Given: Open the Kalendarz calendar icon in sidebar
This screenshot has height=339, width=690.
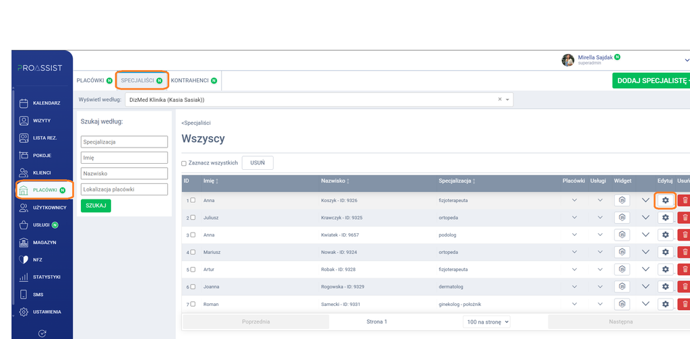Looking at the screenshot, I should pyautogui.click(x=24, y=103).
